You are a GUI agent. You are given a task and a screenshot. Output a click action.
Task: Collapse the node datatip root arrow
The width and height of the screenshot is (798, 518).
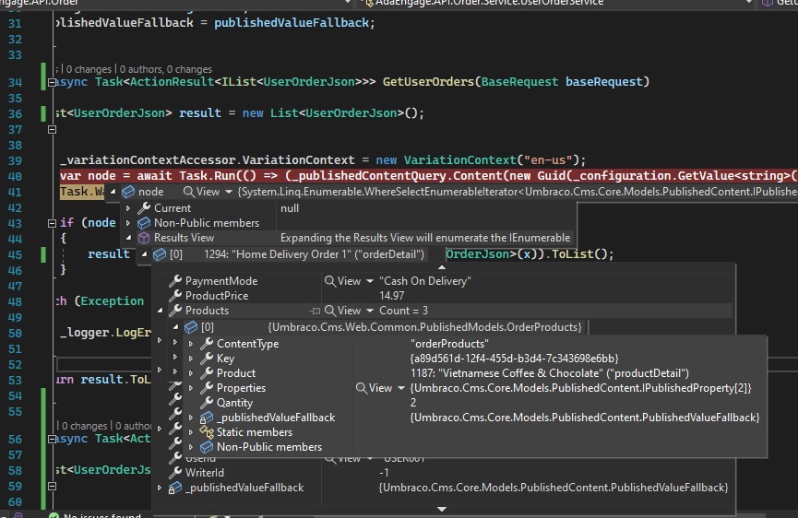click(113, 192)
